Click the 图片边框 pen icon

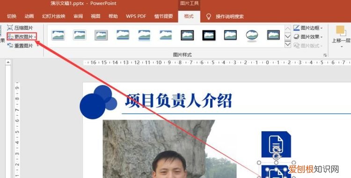(296, 28)
